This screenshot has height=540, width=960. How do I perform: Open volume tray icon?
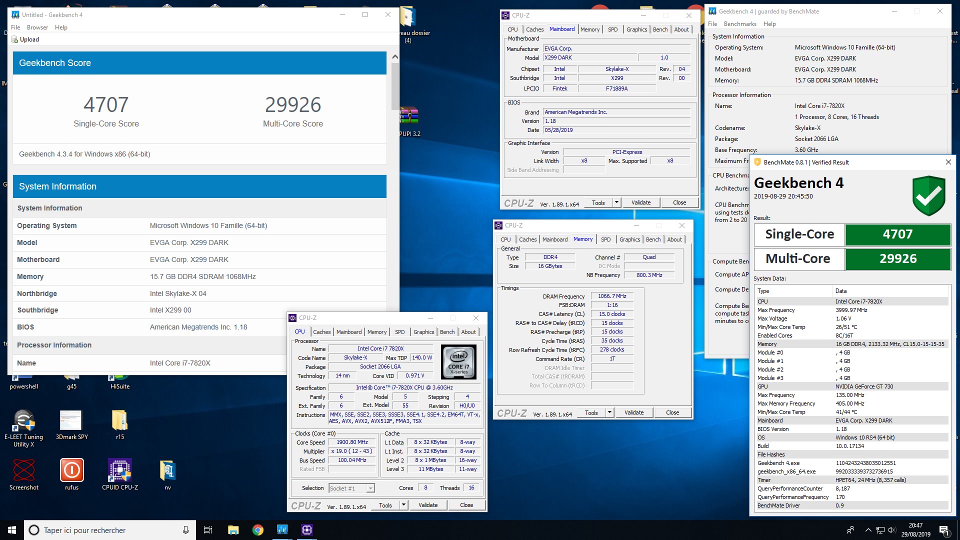[891, 530]
